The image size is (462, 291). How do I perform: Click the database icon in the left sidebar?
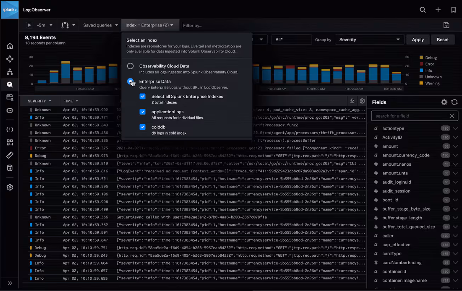pos(10,168)
